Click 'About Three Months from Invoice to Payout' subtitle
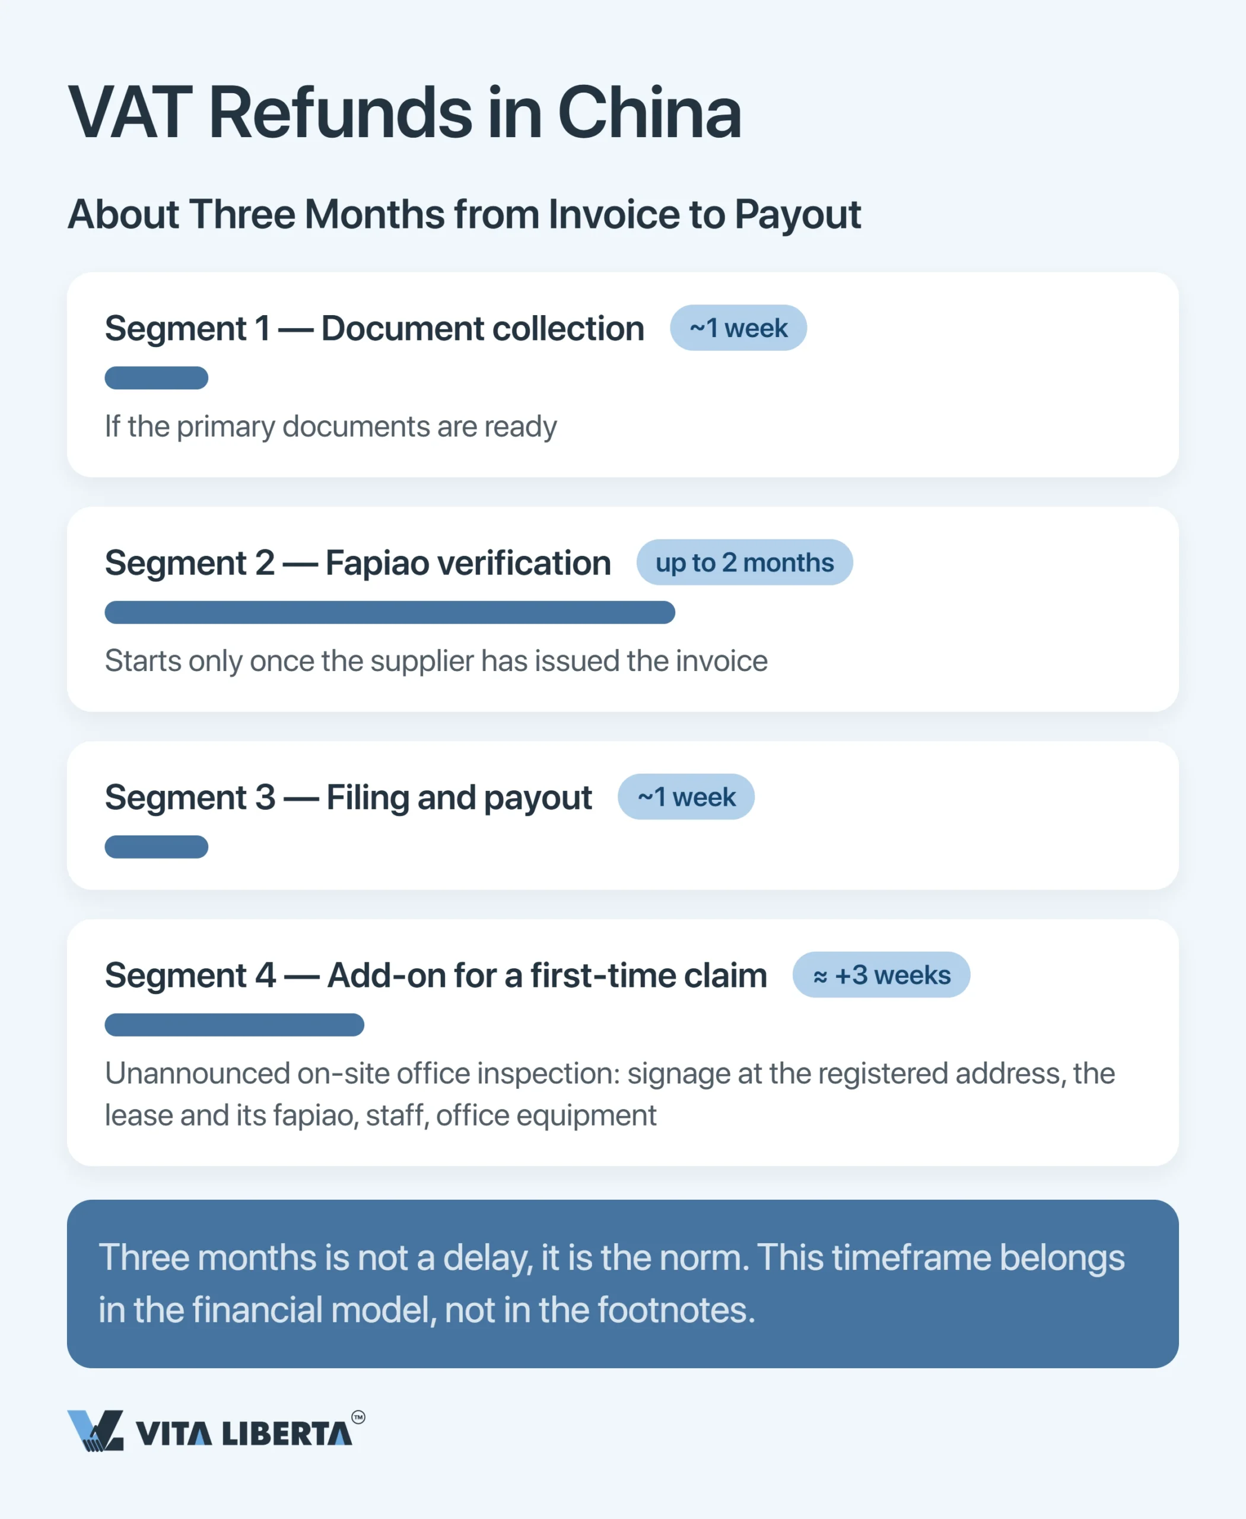The image size is (1246, 1519). (463, 214)
